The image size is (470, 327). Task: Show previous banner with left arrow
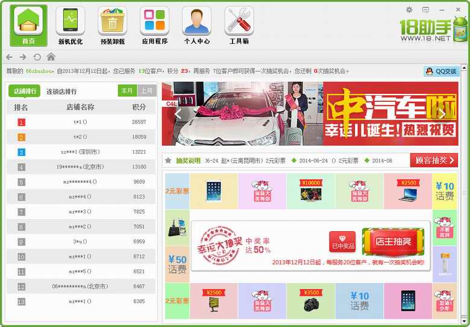[x=178, y=113]
